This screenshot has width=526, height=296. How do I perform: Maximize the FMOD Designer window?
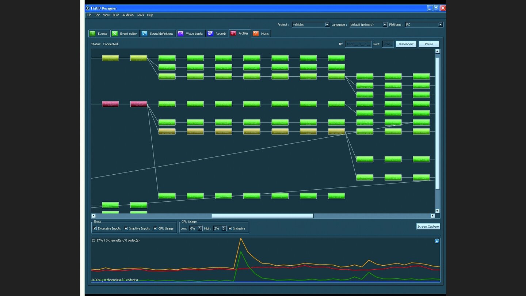click(436, 8)
